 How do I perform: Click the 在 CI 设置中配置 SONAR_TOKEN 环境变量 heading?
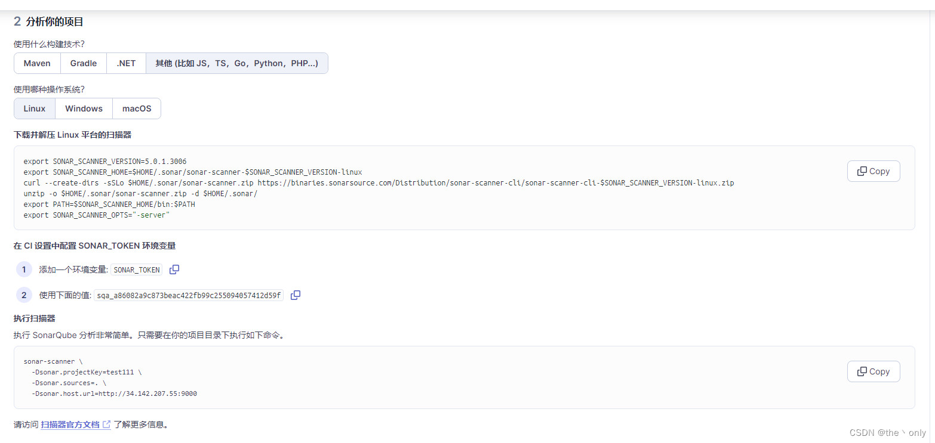(x=94, y=246)
